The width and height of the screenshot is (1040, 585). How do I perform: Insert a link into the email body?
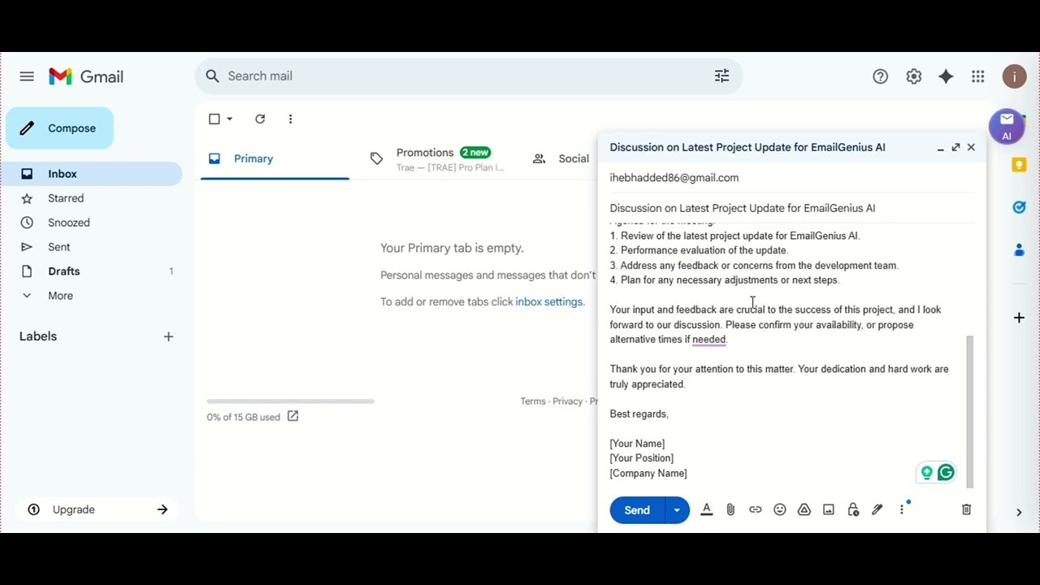pyautogui.click(x=755, y=509)
